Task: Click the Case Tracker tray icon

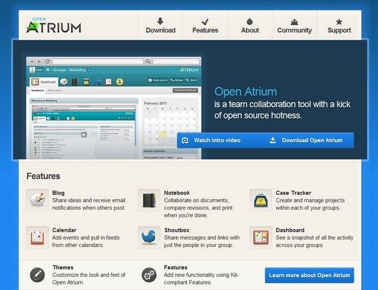Action: click(261, 200)
